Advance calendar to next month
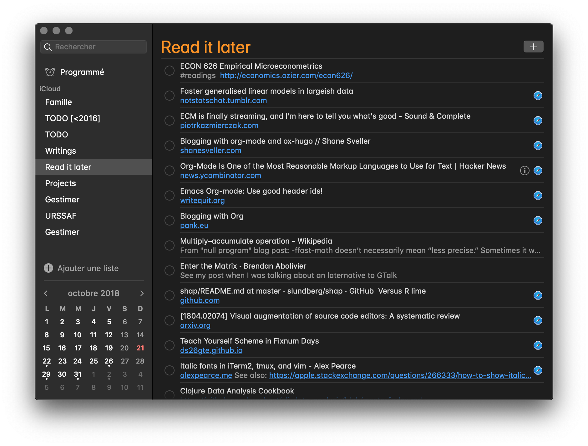This screenshot has height=446, width=588. [142, 293]
